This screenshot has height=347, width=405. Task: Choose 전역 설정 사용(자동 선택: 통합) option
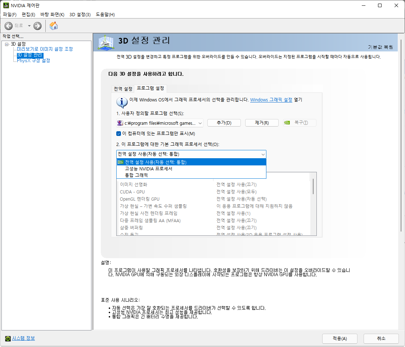pos(192,162)
